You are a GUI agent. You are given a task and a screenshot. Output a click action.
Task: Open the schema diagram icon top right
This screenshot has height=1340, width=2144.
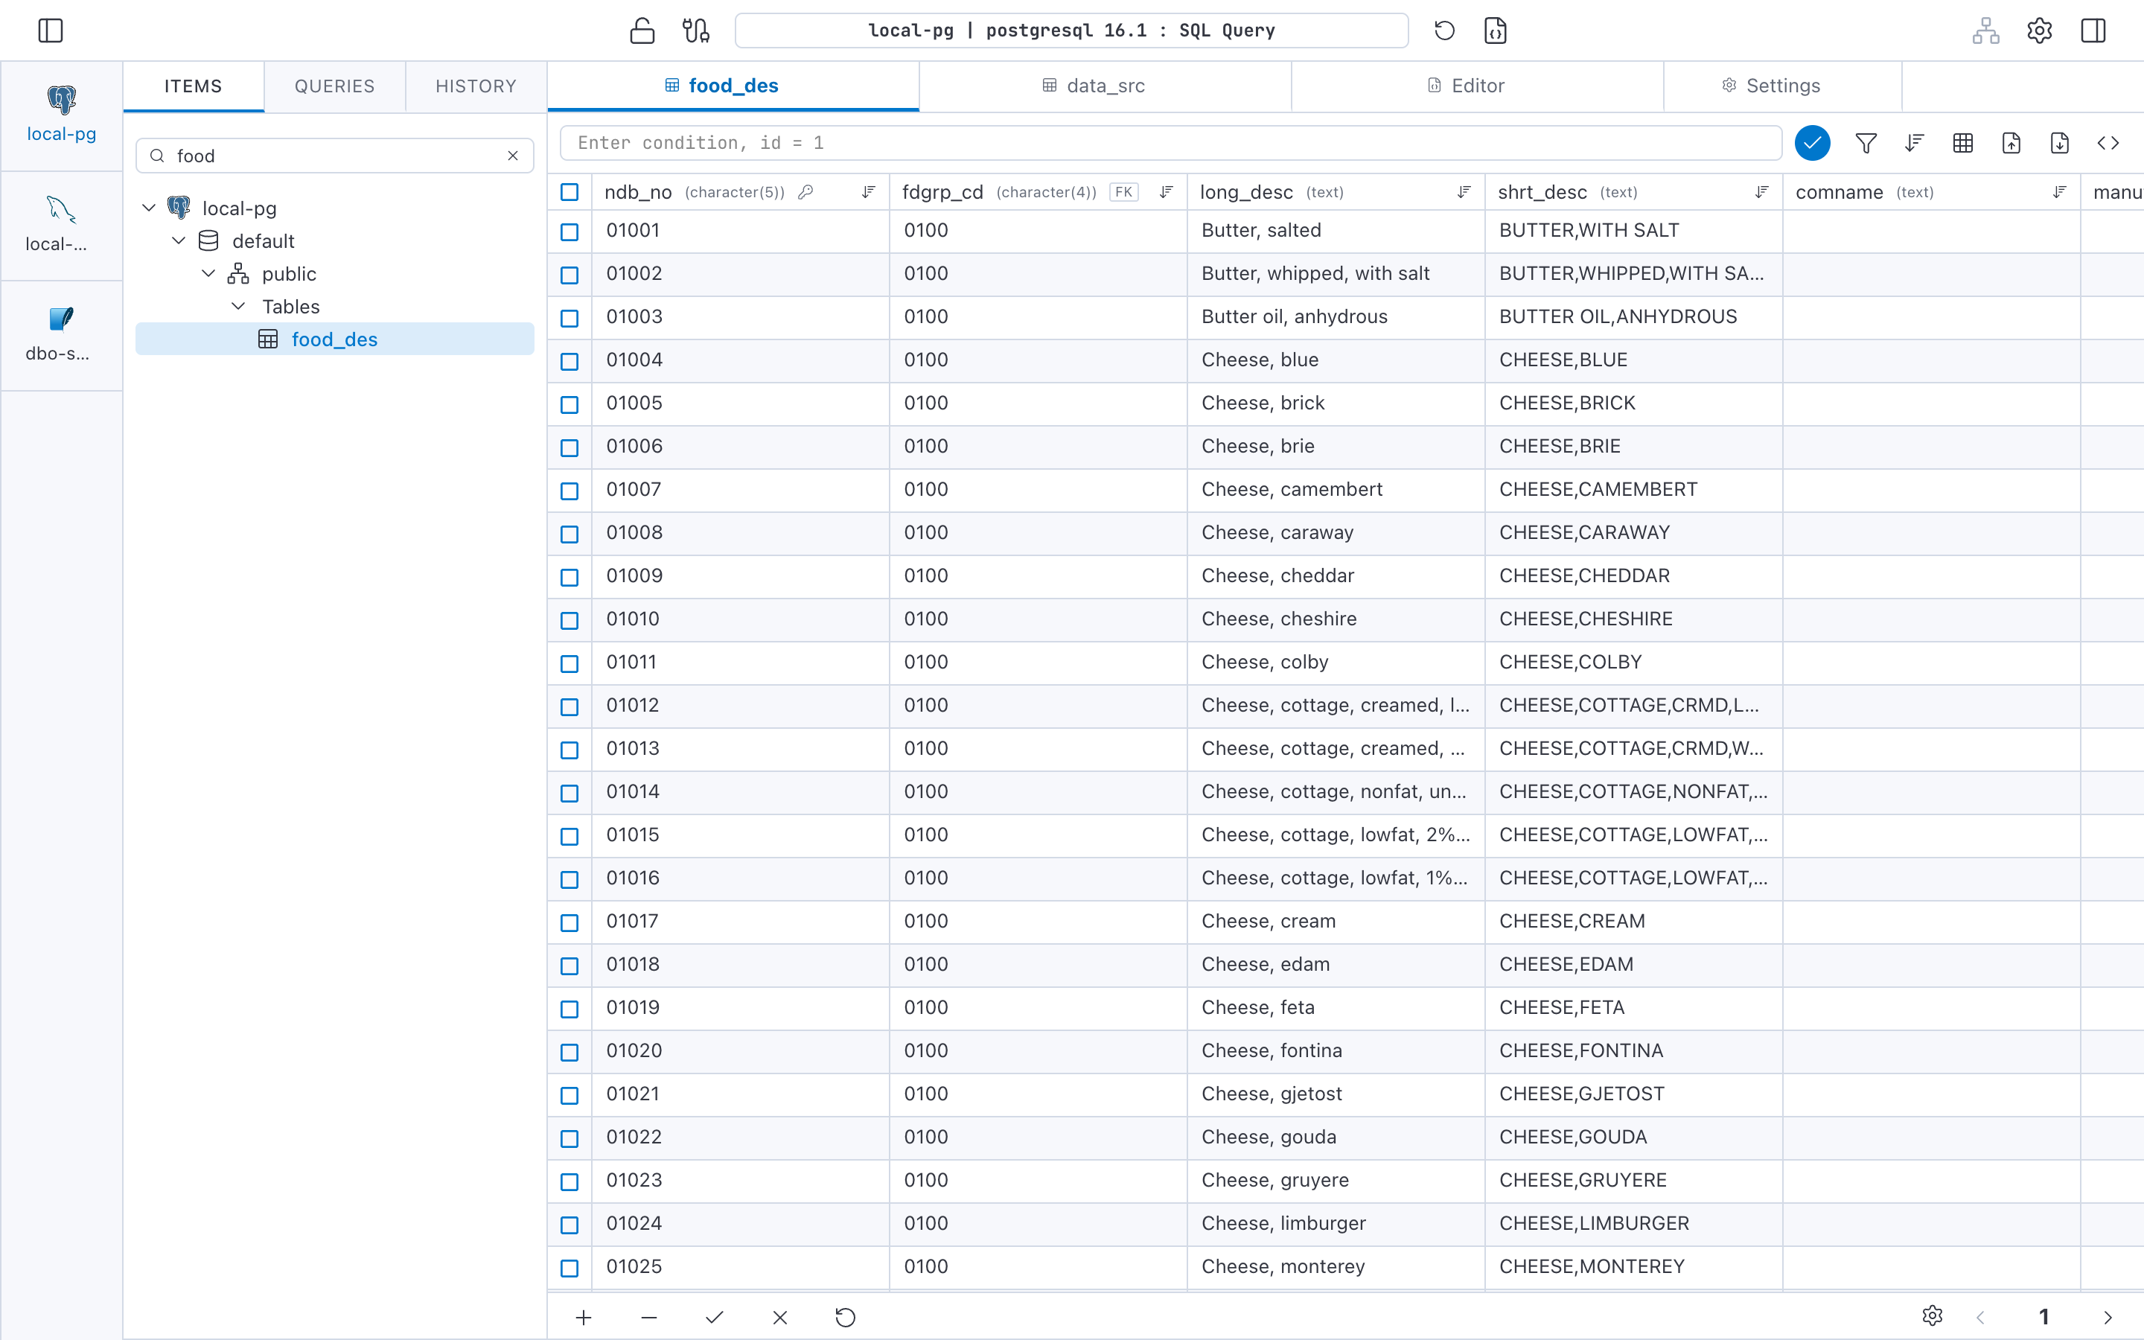(x=1985, y=31)
